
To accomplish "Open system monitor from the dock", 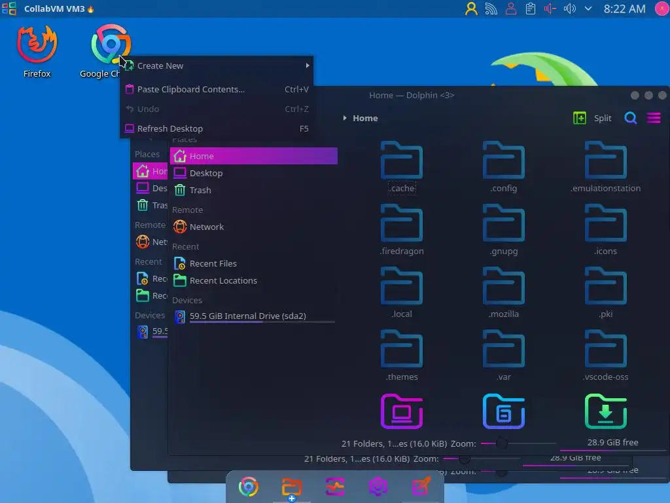I will pyautogui.click(x=335, y=487).
